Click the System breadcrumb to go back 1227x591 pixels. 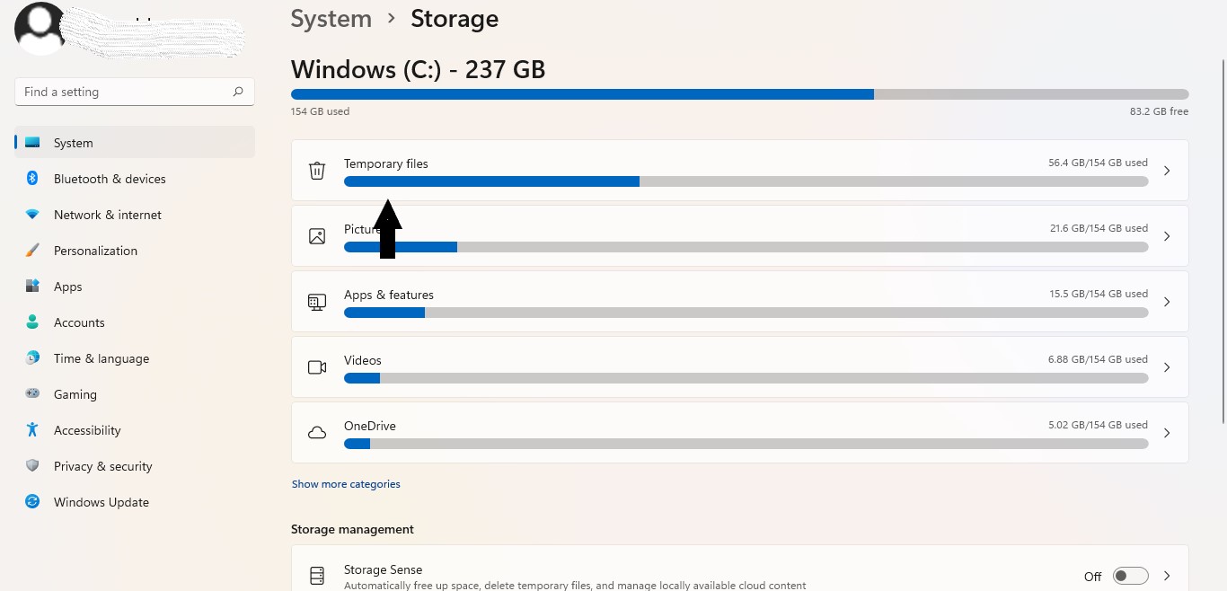click(x=331, y=19)
